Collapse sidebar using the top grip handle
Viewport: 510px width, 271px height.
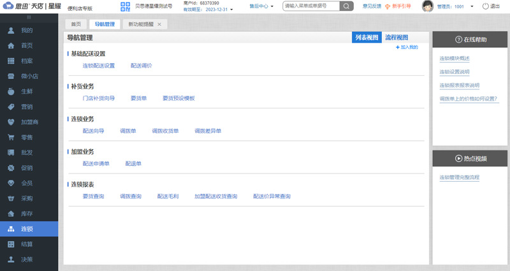coord(29,17)
